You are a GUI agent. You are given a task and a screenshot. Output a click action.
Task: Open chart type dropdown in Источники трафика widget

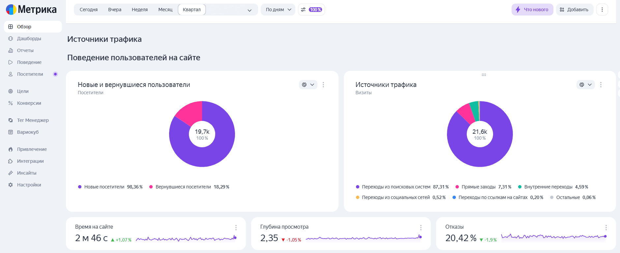pyautogui.click(x=586, y=85)
